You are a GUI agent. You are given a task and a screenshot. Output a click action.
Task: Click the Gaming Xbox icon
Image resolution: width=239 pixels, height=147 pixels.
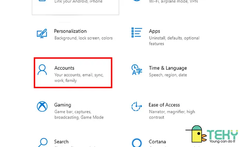coord(42,107)
